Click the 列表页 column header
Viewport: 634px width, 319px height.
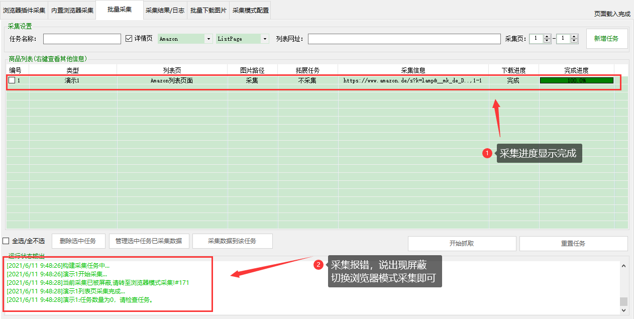172,70
